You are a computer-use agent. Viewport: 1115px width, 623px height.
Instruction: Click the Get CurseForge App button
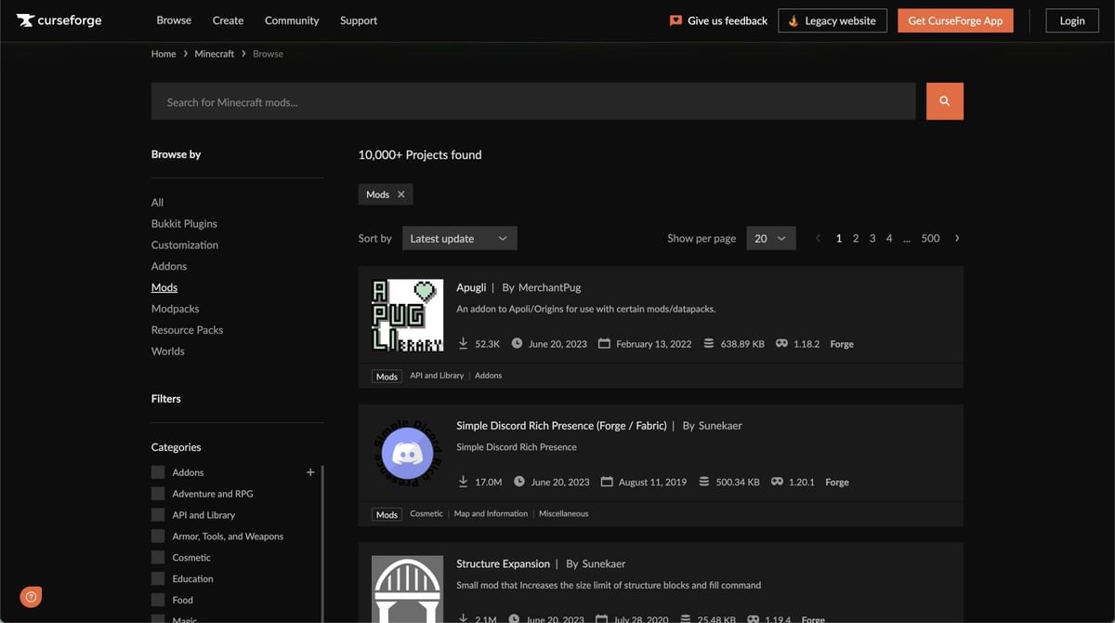955,20
